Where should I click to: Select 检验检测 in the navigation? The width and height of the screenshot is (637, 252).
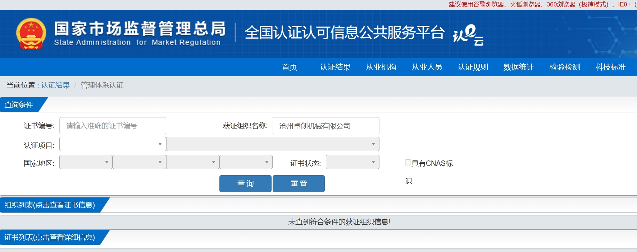pos(565,67)
